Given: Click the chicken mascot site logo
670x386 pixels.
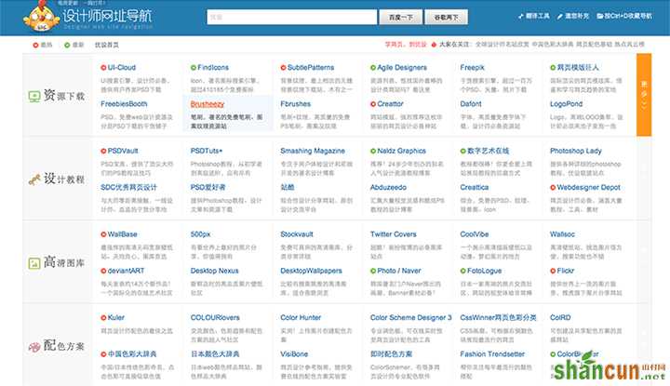Looking at the screenshot, I should tap(42, 17).
